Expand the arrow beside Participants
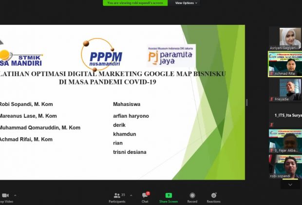302x205 pixels. click(x=131, y=195)
